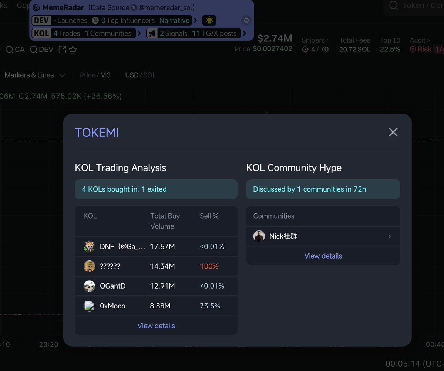Switch chart to MC mode
Viewport: 444px width, 371px height.
[105, 75]
